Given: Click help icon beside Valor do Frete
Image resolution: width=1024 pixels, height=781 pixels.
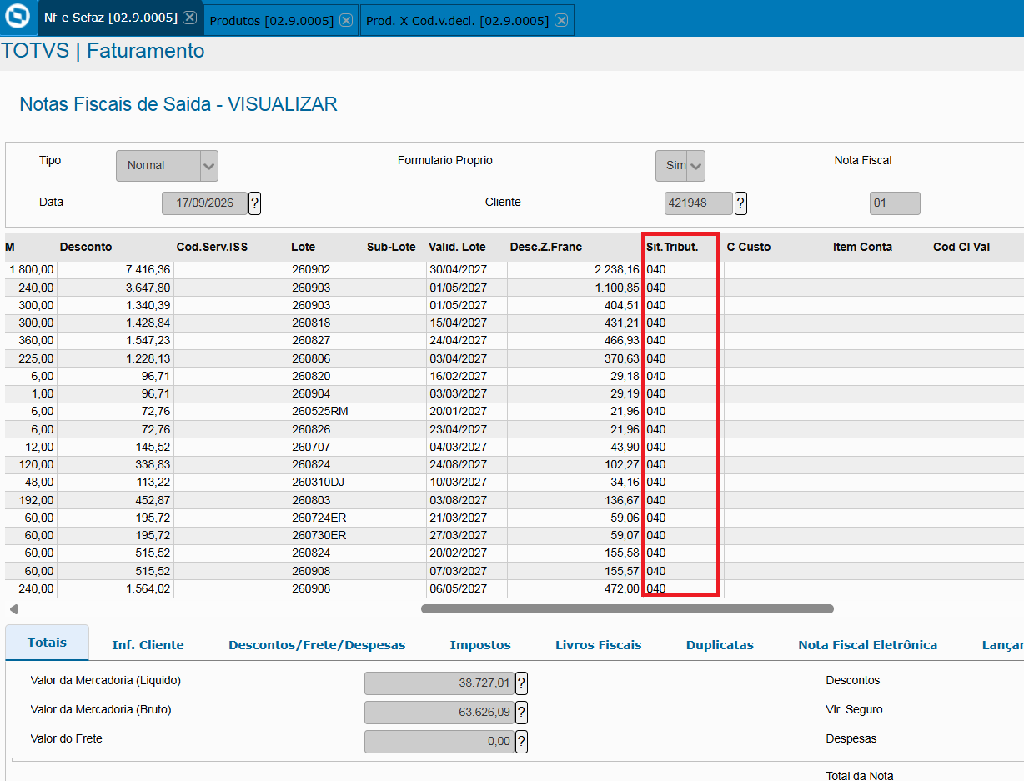Looking at the screenshot, I should coord(521,742).
